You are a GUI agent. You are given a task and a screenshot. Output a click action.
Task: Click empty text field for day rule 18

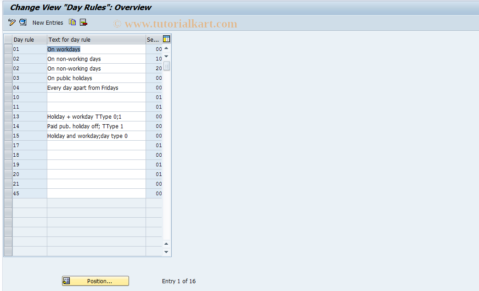(96, 155)
